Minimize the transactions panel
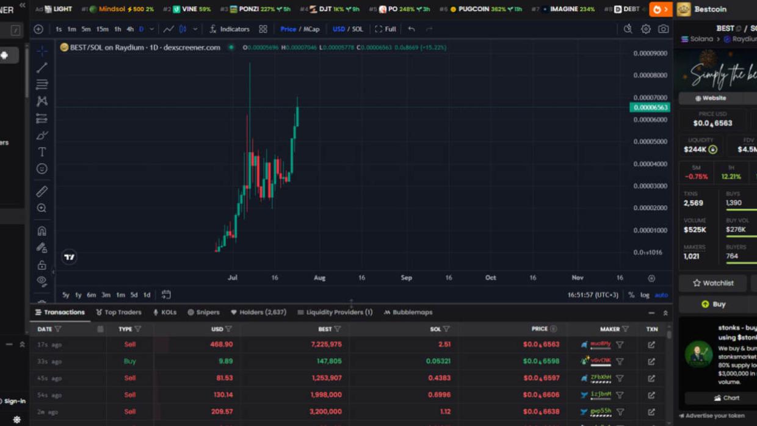Viewport: 757px width, 426px height. [x=651, y=312]
